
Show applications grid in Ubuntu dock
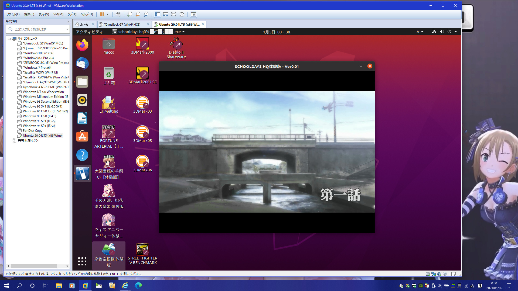coord(82,261)
